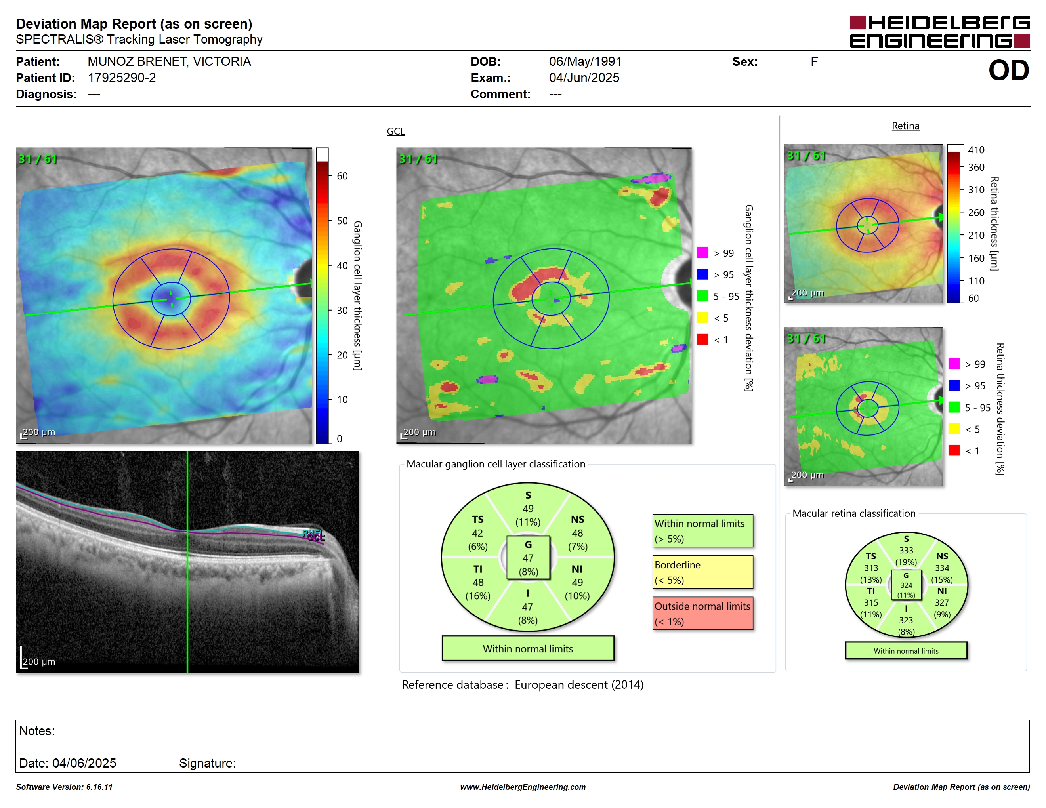Click the GCL sector I value 47
Screen dimensions: 1046x808
coord(527,607)
